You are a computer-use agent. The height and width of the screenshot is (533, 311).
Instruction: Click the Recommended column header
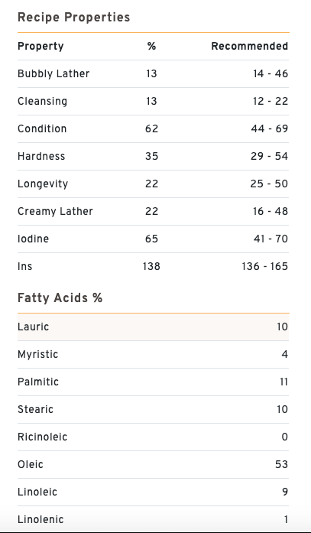pyautogui.click(x=250, y=46)
